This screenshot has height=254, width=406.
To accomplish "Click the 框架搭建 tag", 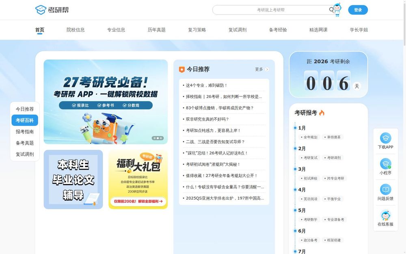I will (x=333, y=240).
